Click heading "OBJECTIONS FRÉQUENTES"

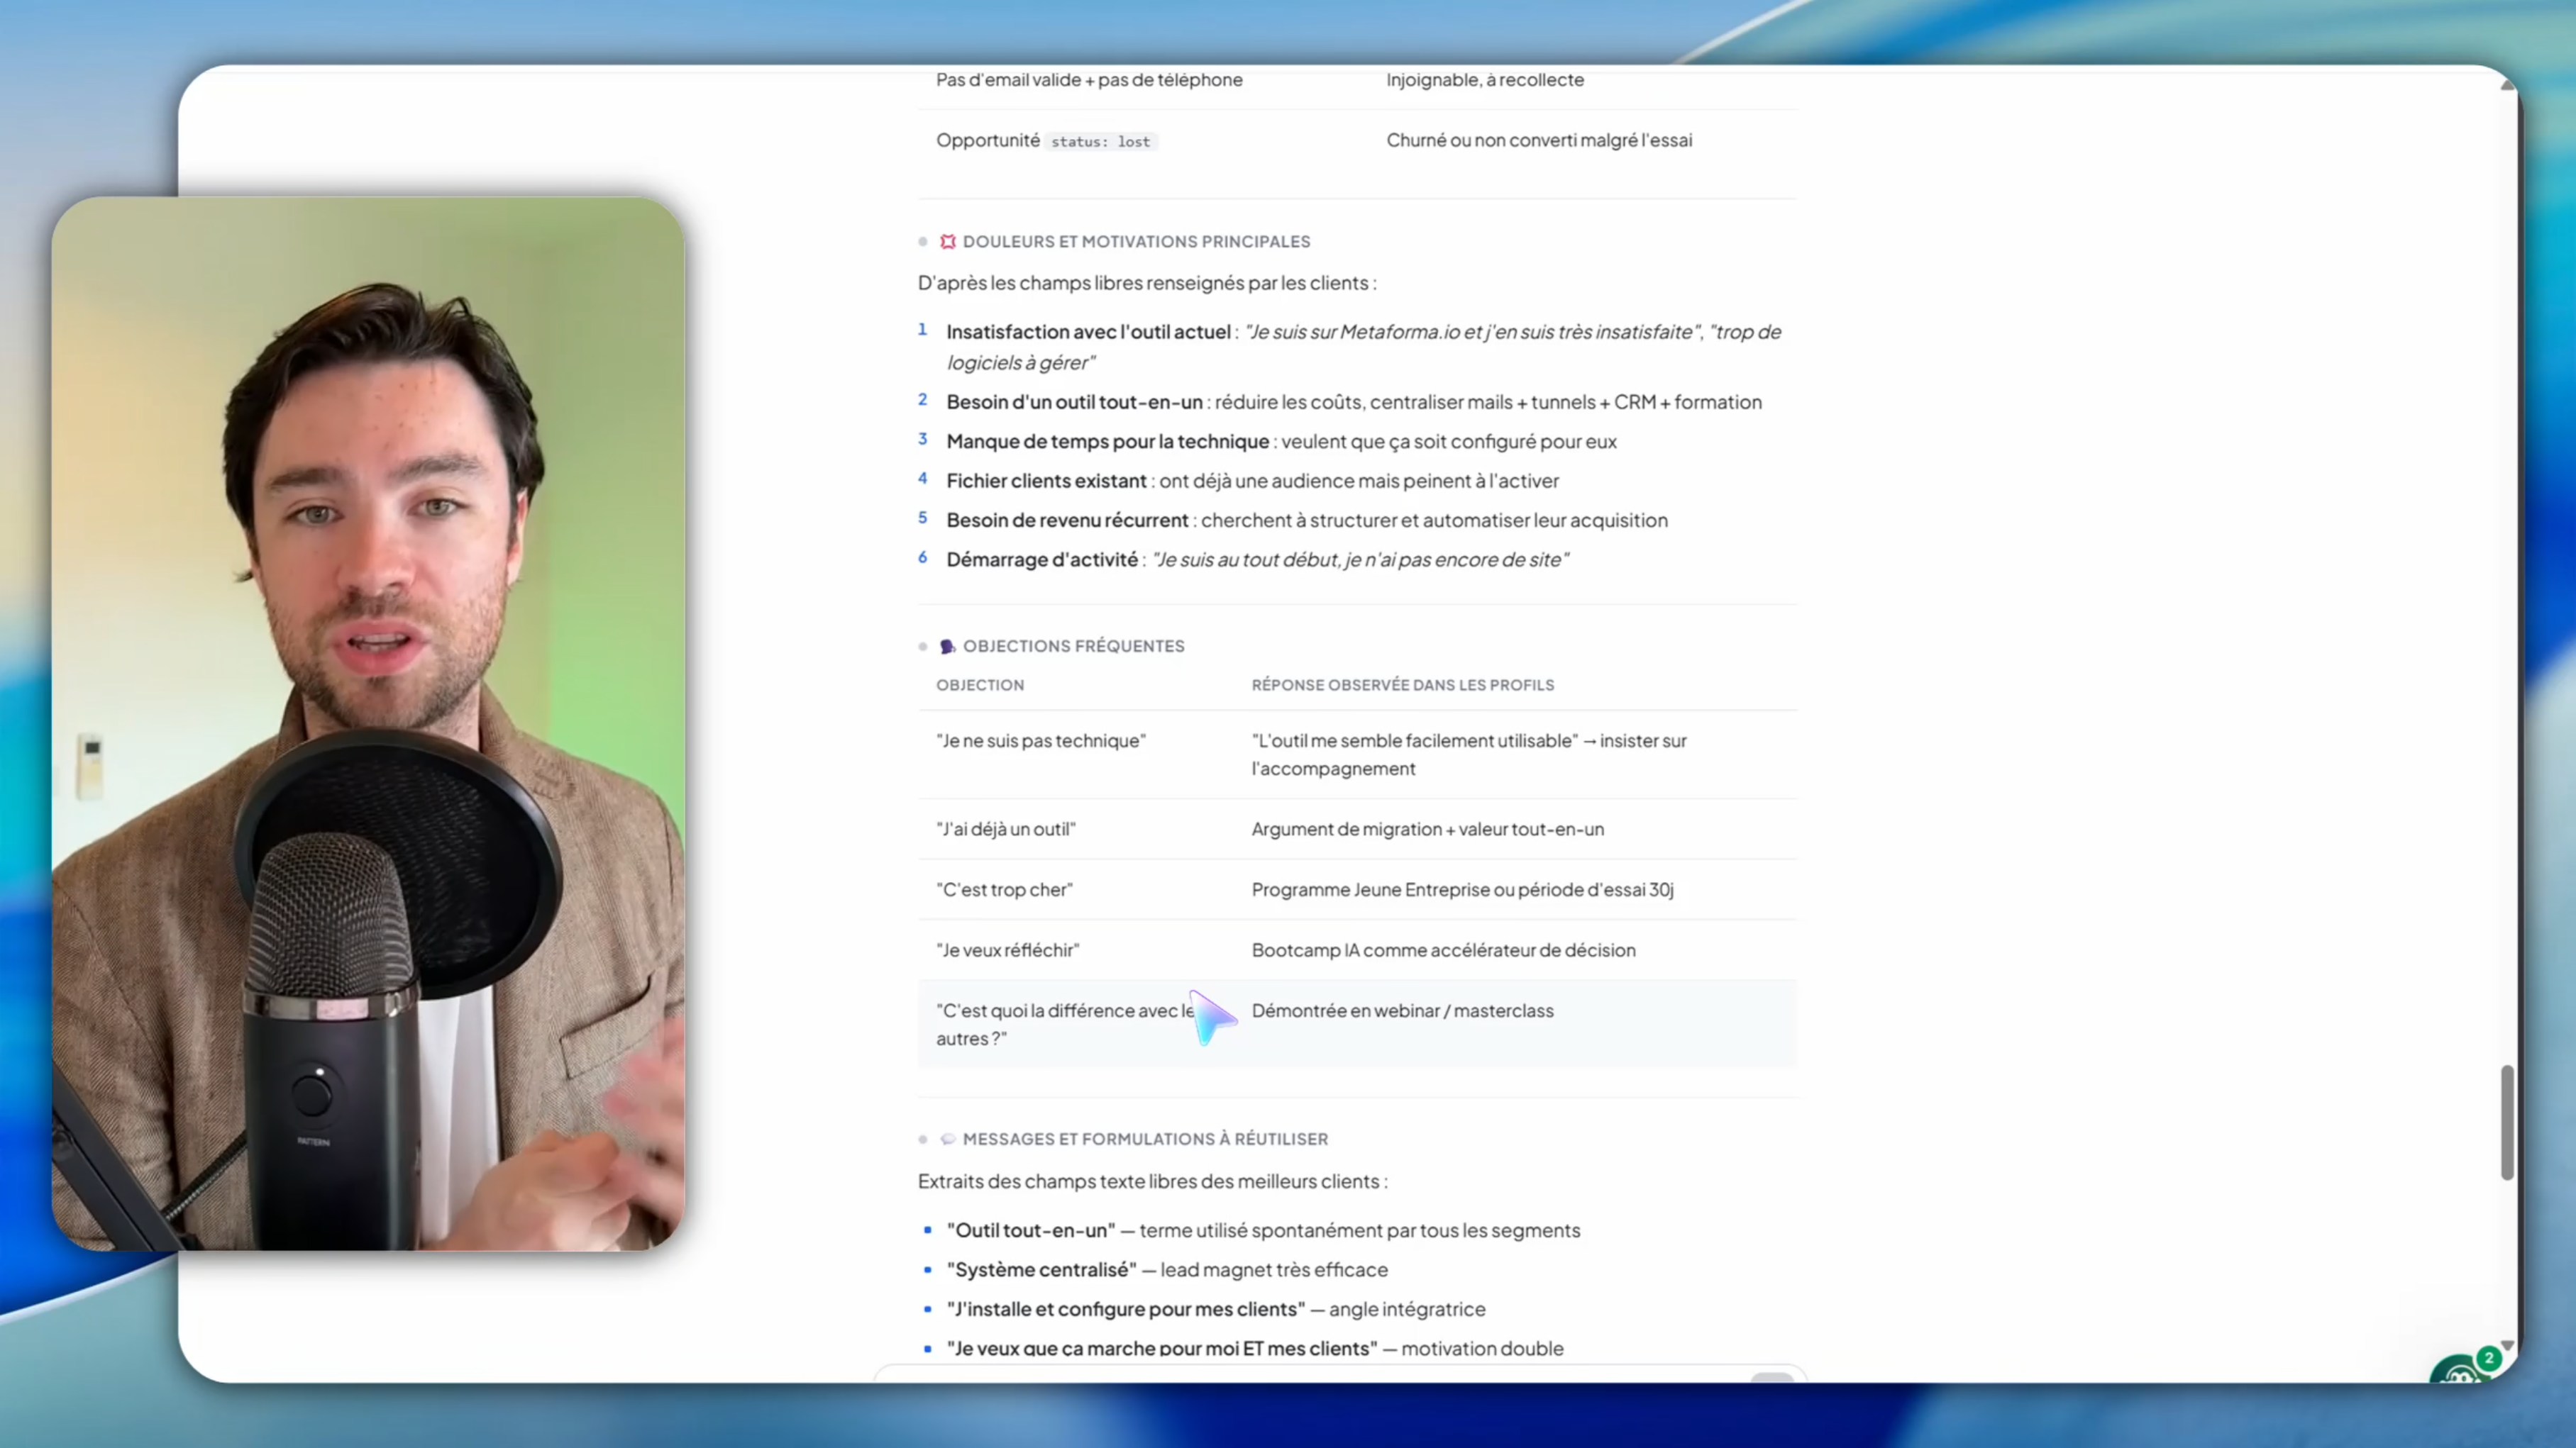pyautogui.click(x=1073, y=647)
